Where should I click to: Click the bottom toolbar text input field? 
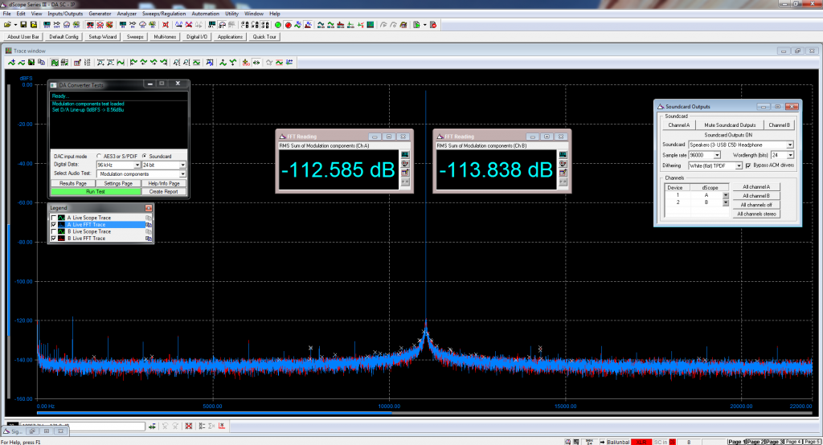tap(81, 426)
